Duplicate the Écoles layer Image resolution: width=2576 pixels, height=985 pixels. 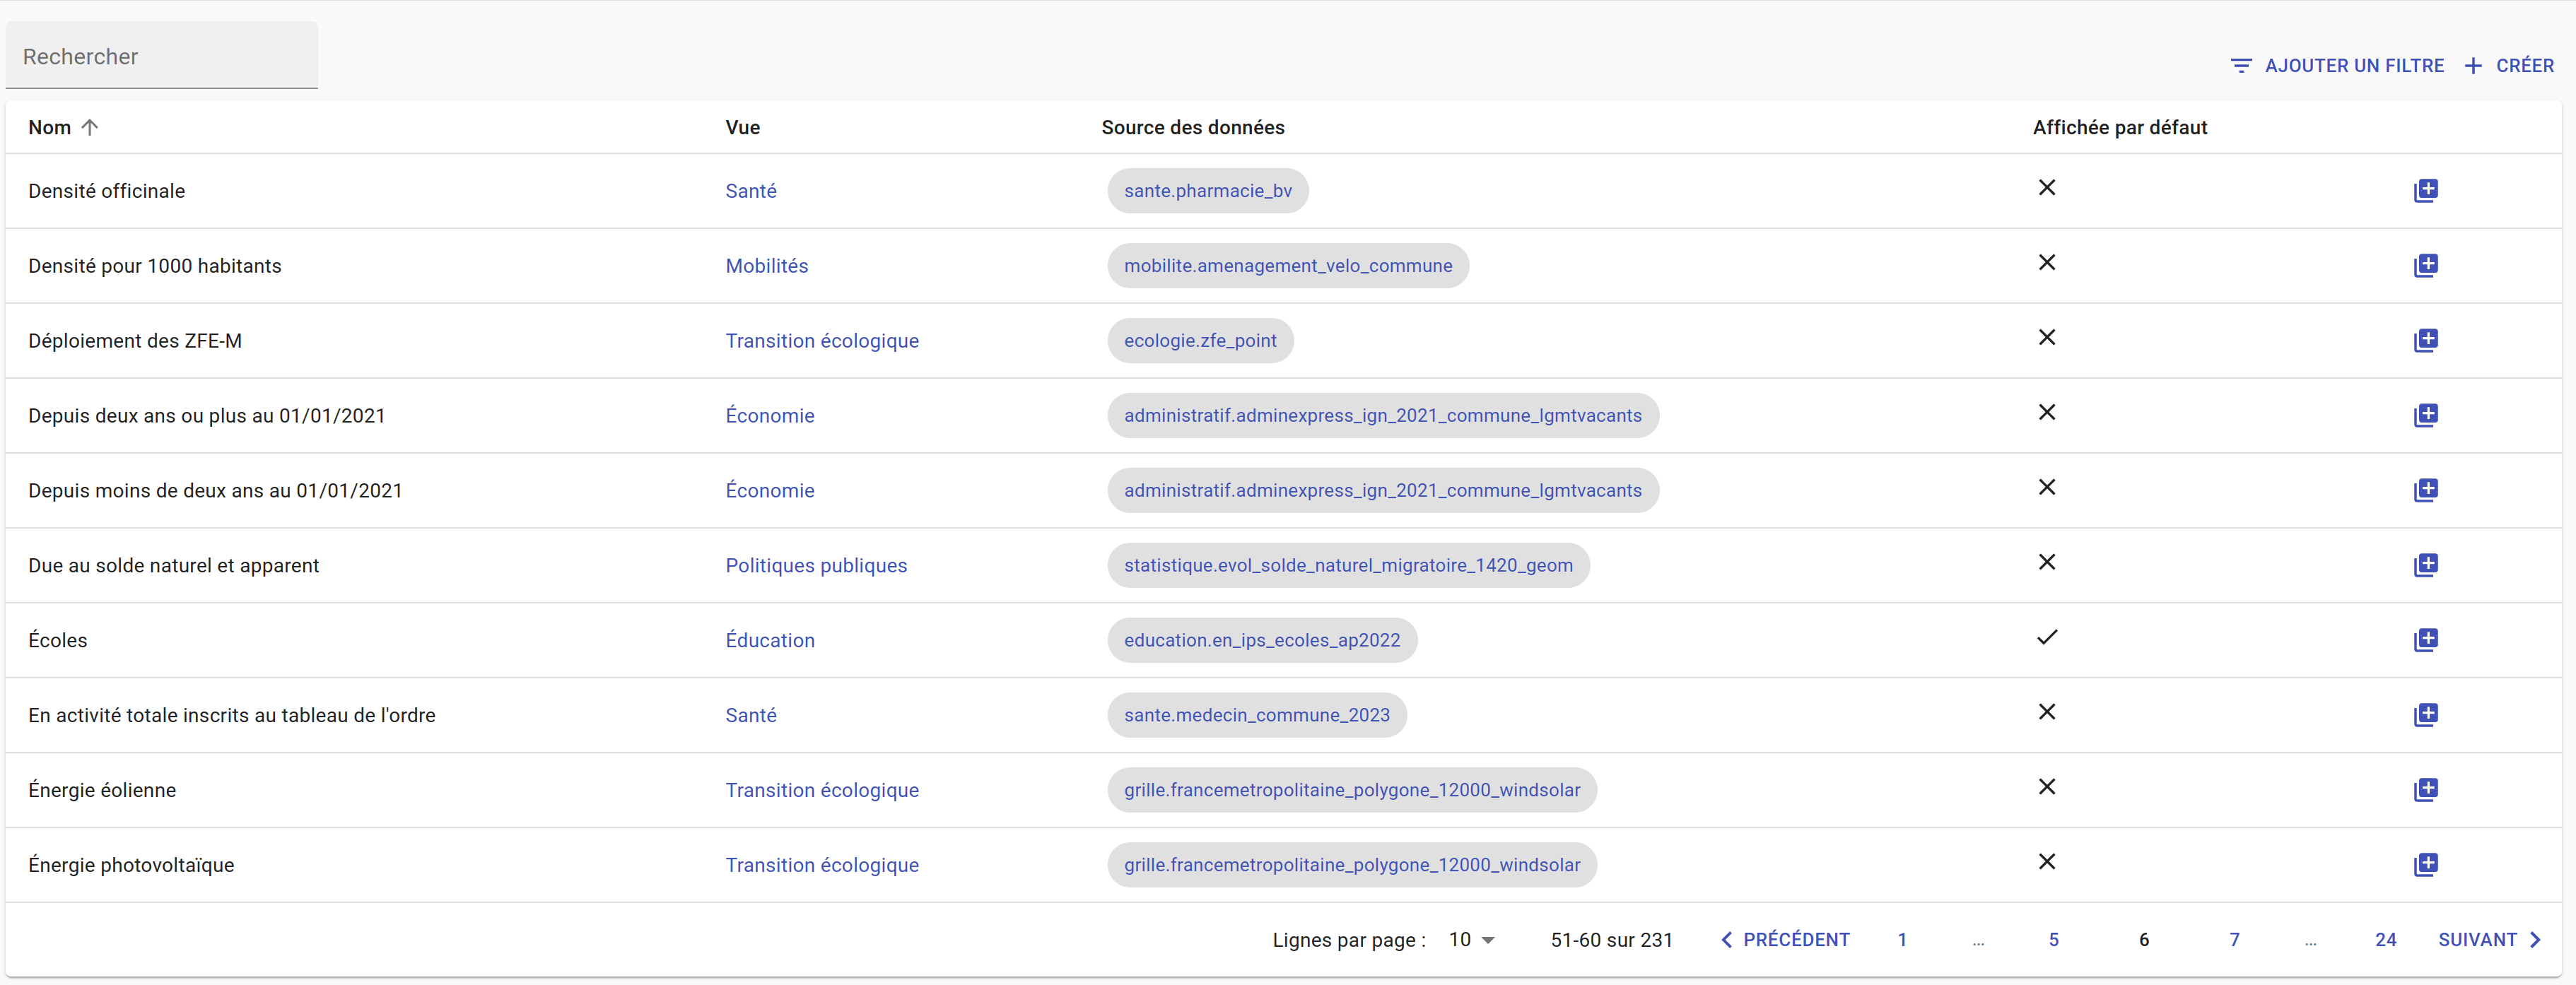coord(2426,640)
